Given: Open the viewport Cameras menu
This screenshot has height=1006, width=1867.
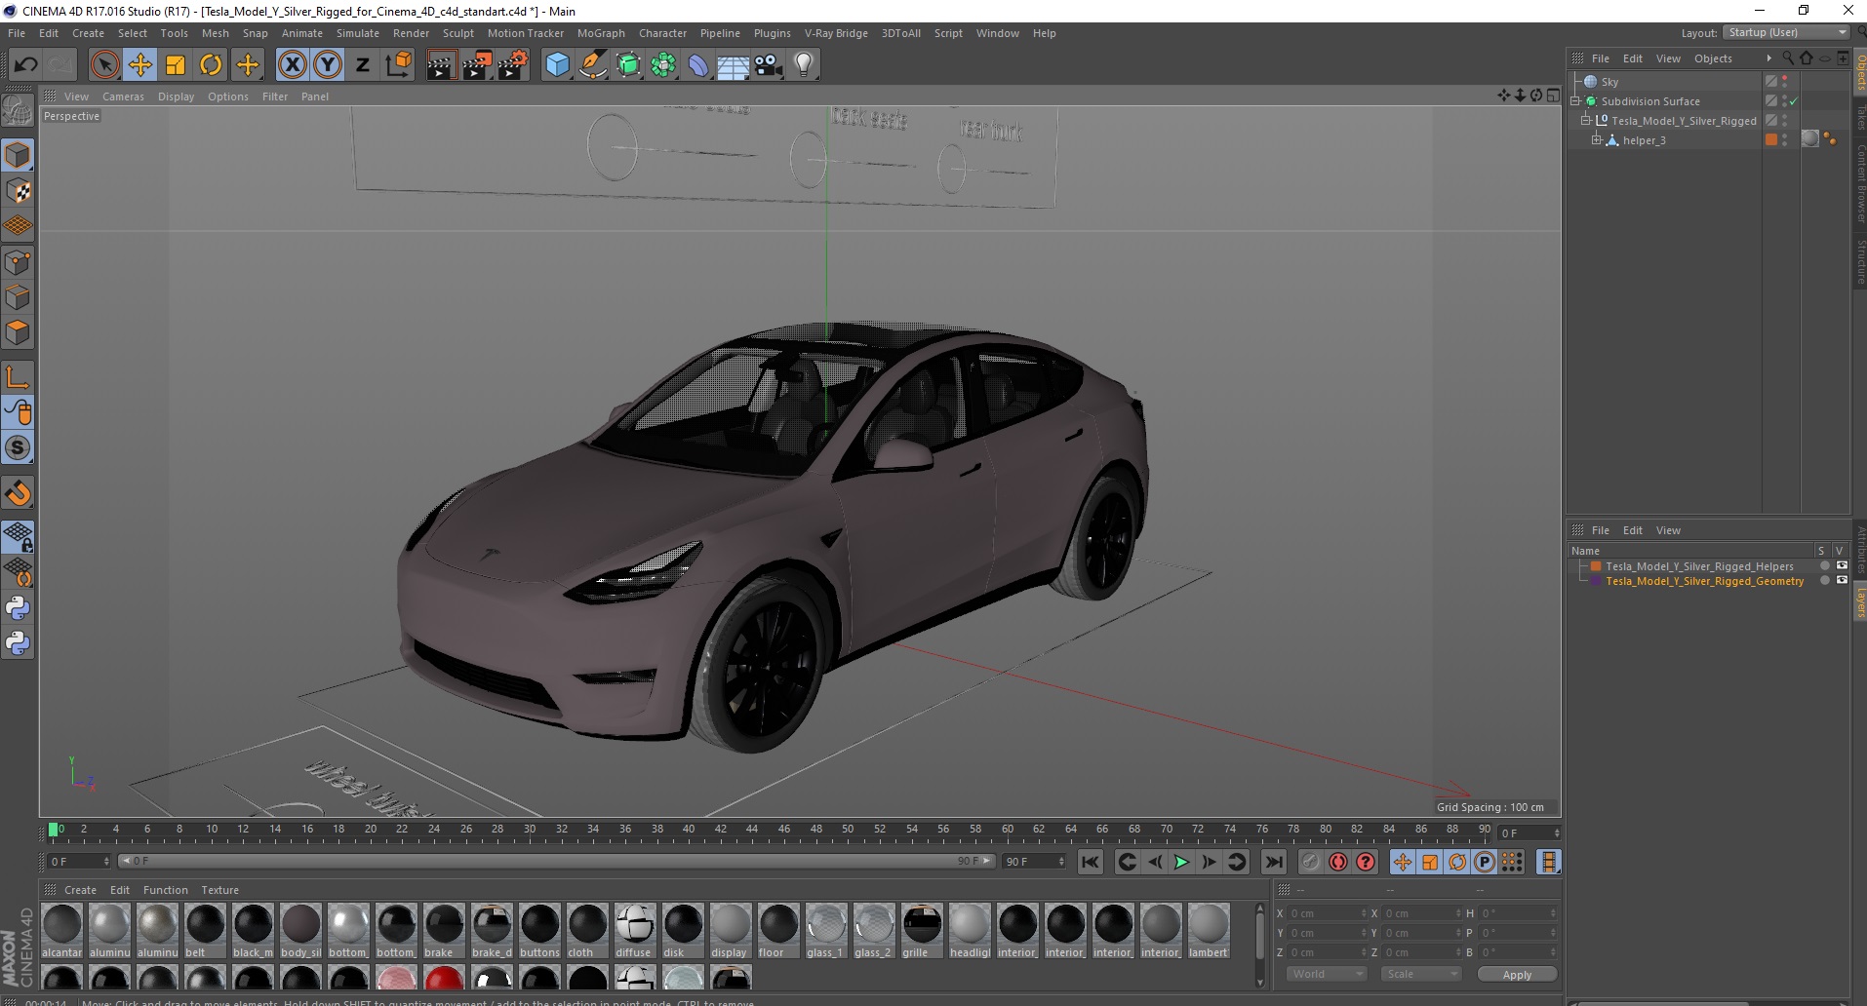Looking at the screenshot, I should point(123,97).
